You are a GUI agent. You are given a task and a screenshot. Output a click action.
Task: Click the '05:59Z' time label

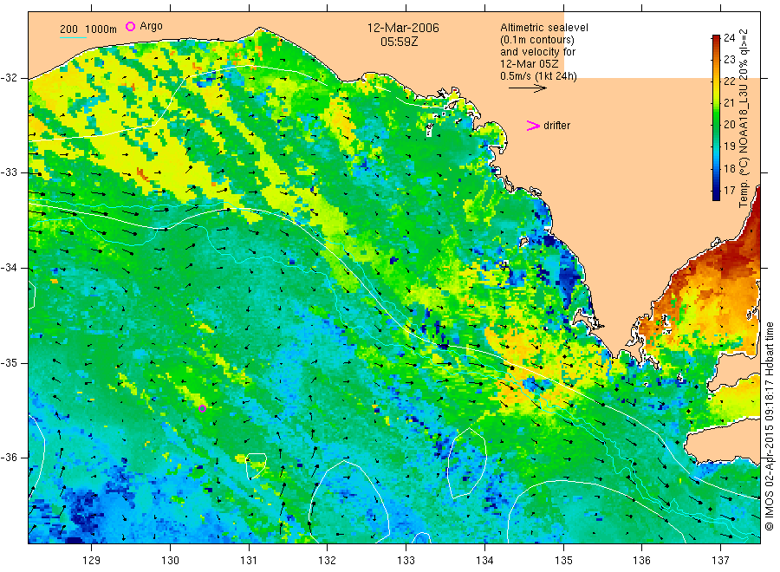coord(399,42)
